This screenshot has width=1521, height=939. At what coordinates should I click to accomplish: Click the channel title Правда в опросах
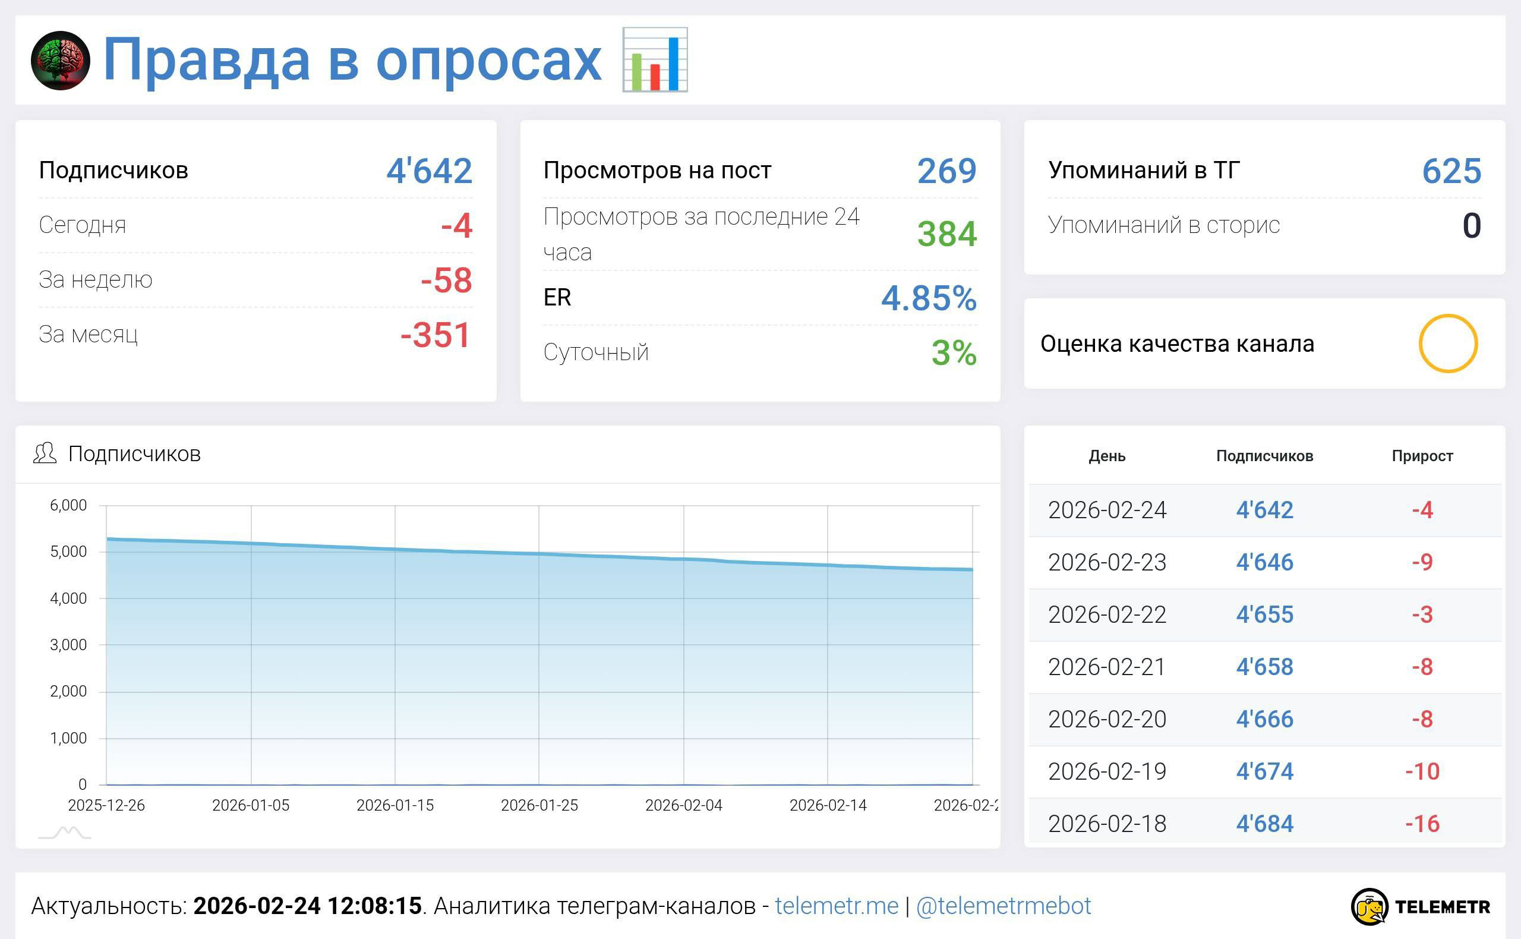352,60
